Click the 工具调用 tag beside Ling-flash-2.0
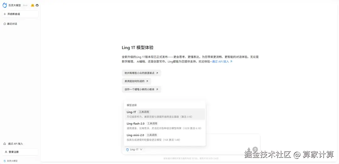Viewport: 339px width, 164px height. 152,123
